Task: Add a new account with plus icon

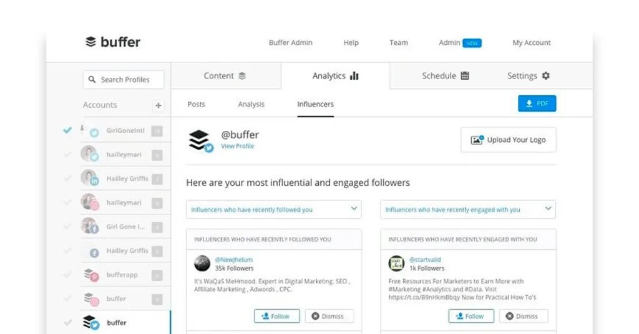Action: coord(158,105)
